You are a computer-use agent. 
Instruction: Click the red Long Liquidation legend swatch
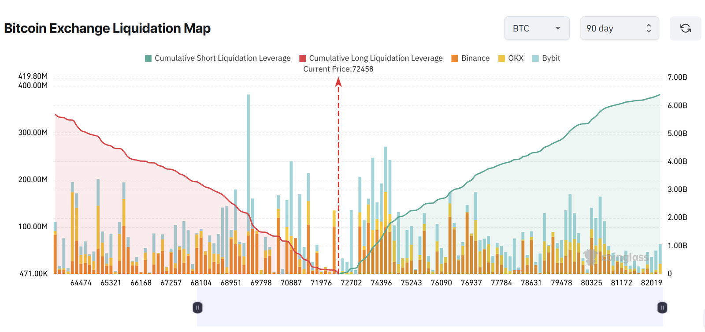click(x=303, y=58)
